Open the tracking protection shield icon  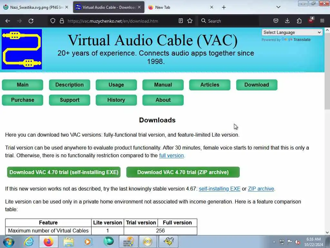pyautogui.click(x=53, y=21)
